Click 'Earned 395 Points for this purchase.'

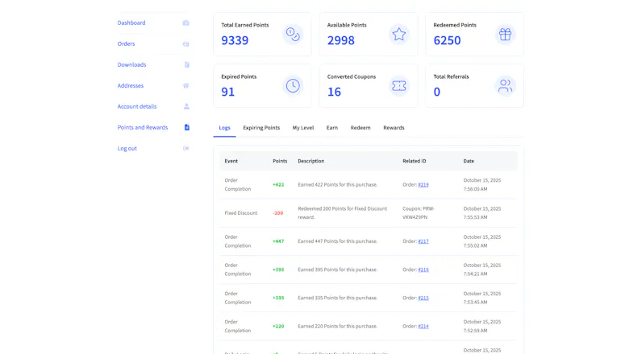click(338, 270)
